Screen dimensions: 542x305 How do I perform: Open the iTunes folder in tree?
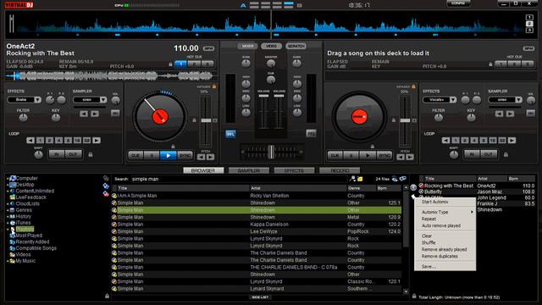point(20,223)
